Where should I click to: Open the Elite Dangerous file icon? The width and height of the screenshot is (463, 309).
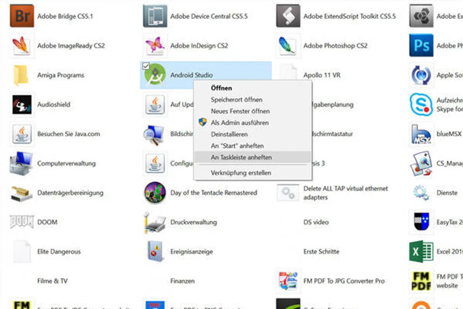coord(22,252)
